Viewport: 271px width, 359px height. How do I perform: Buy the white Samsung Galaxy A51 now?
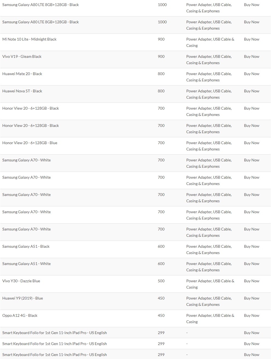(252, 264)
